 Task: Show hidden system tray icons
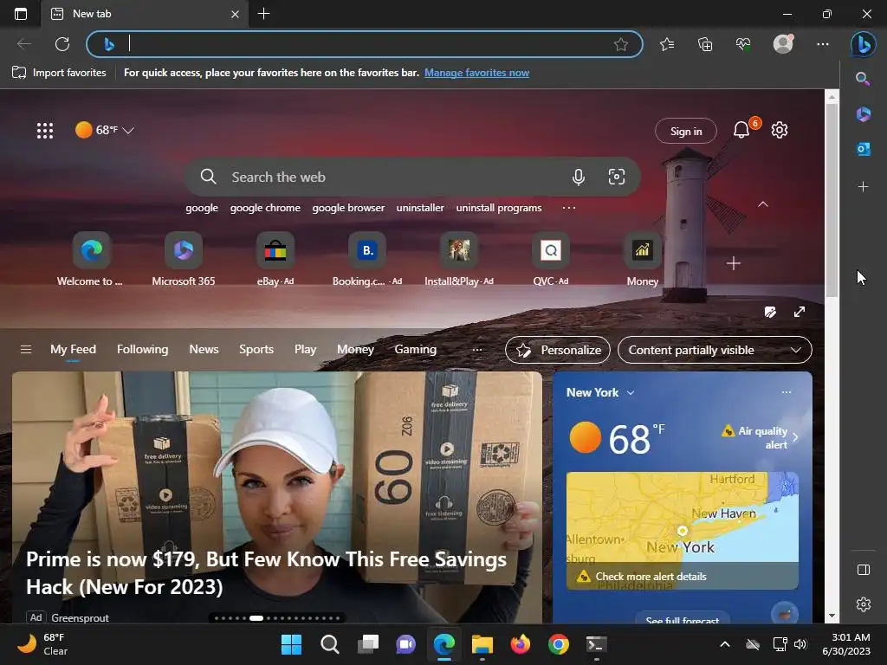point(725,644)
